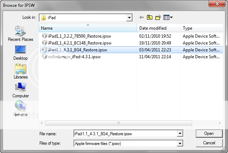Viewport: 228px width, 153px height.
Task: Click the Back navigation arrow icon
Action: click(x=141, y=17)
